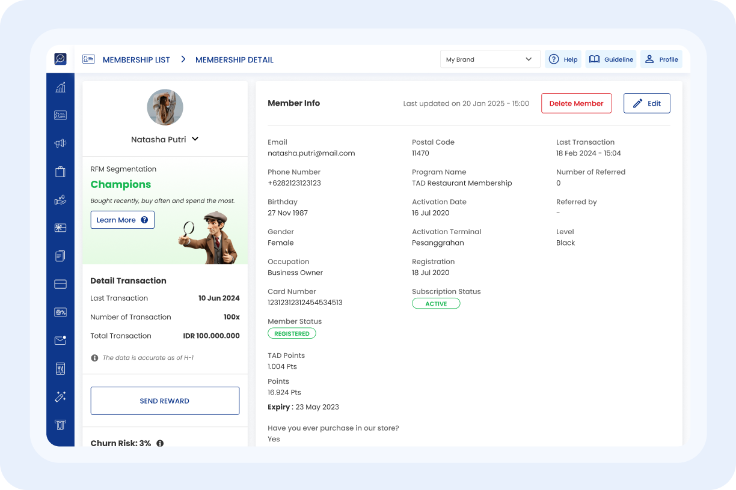
Task: Click Last Transaction value 18 Feb 2024 - 15:04
Action: tap(589, 153)
